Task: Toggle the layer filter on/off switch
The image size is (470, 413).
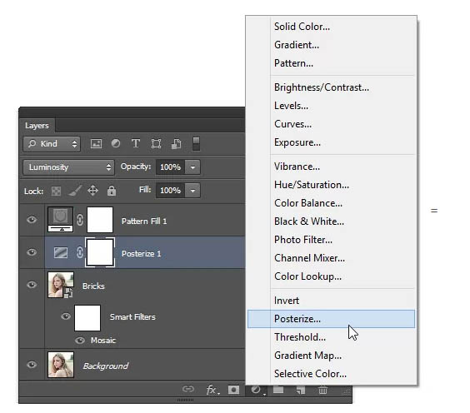Action: [196, 144]
